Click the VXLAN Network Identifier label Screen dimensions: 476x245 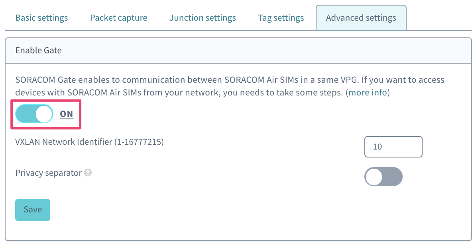point(64,142)
